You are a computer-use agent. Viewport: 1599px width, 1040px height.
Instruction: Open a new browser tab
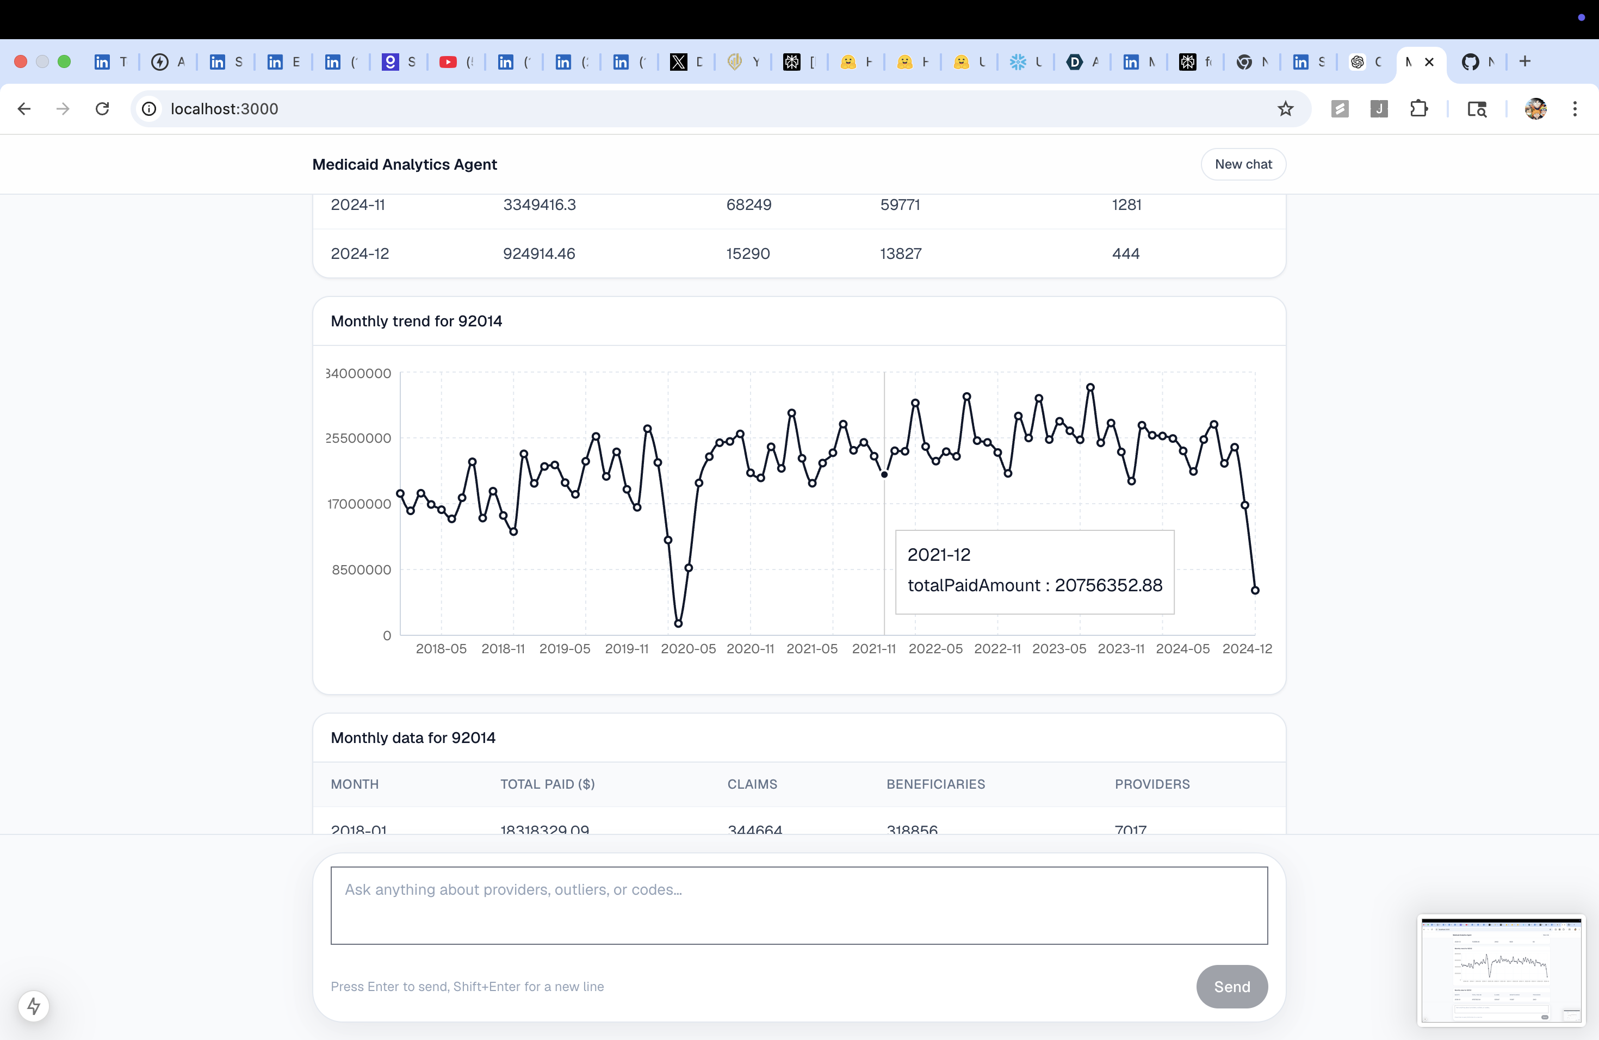[x=1524, y=62]
